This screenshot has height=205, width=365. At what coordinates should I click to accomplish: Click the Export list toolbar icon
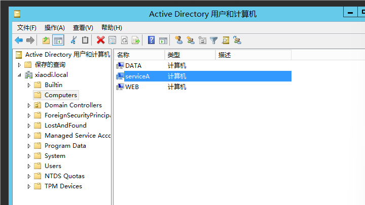[x=136, y=40]
